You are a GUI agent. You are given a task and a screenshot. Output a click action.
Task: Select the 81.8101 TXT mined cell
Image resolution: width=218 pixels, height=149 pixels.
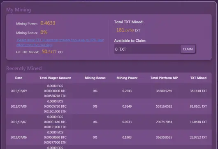(x=198, y=106)
